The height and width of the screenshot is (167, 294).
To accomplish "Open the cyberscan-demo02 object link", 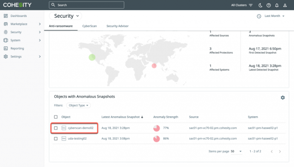I will 80,128.
